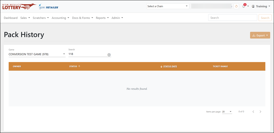Open the Scratchers menu
The width and height of the screenshot is (274, 133).
click(x=41, y=18)
